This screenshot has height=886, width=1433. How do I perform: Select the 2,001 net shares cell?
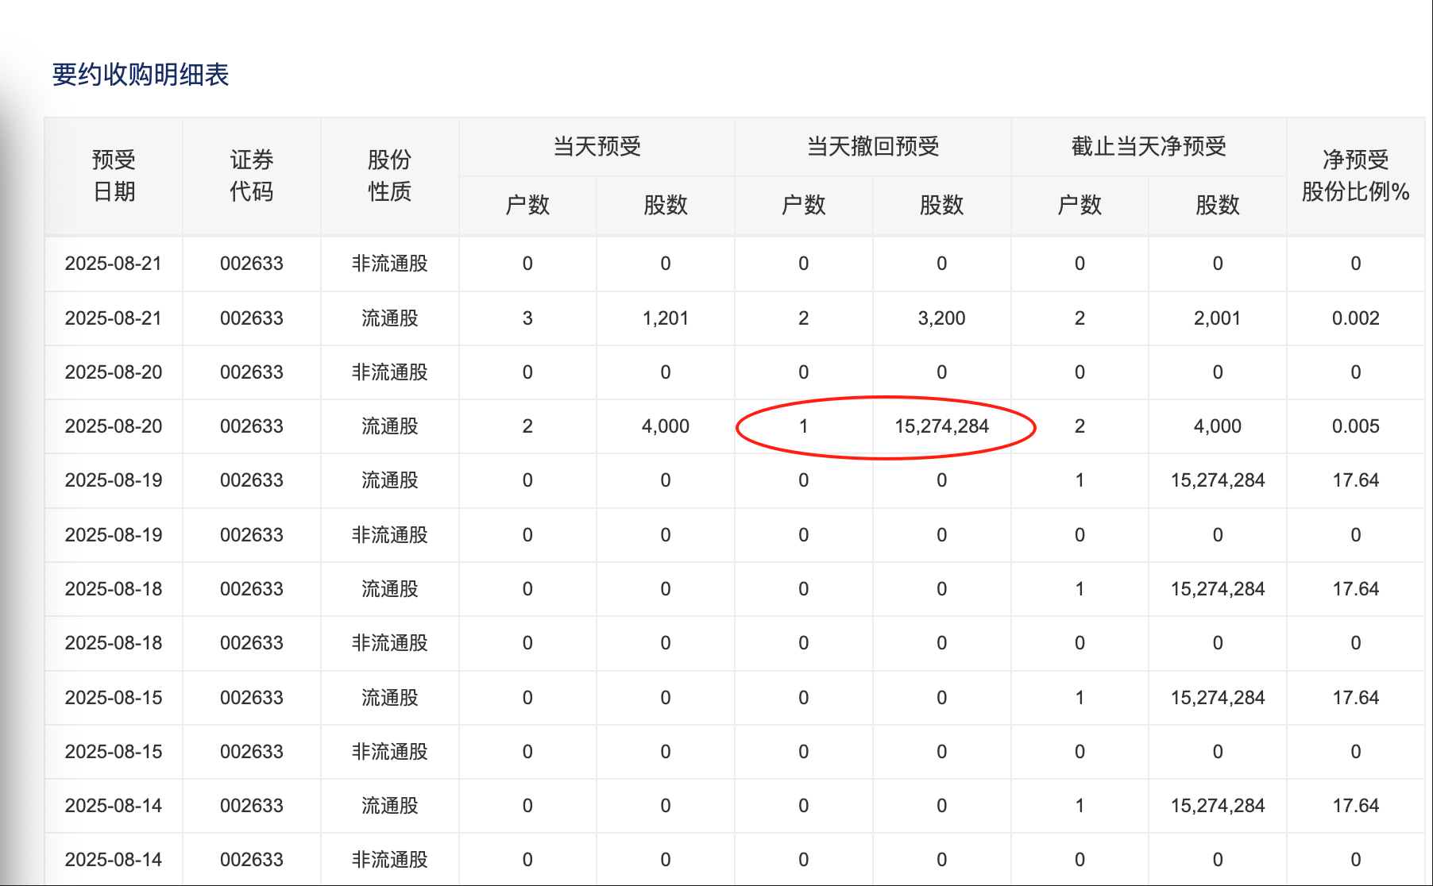tap(1217, 318)
